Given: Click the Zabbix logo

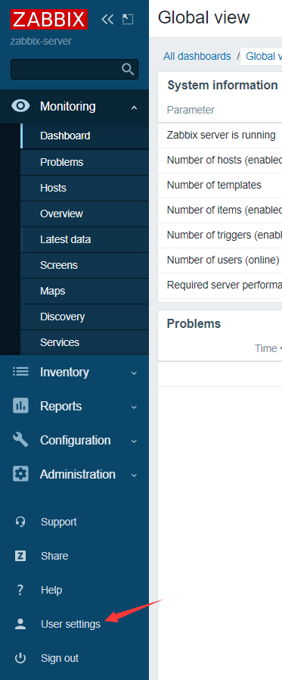Looking at the screenshot, I should click(x=49, y=20).
